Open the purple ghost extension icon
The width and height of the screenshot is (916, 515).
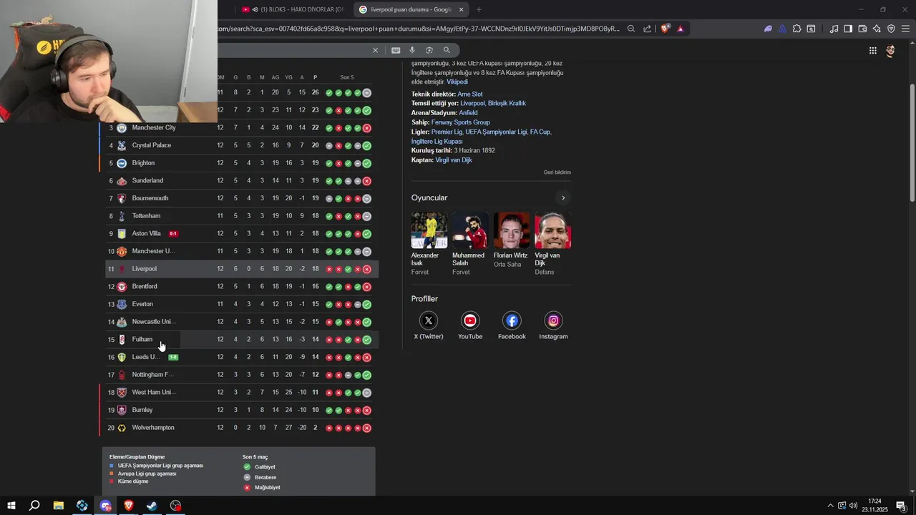tap(768, 29)
